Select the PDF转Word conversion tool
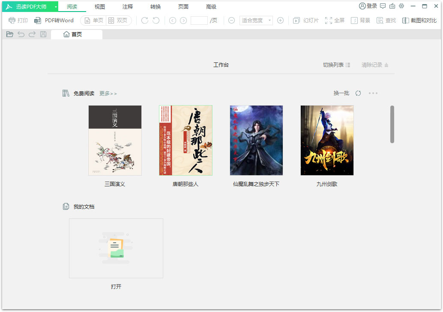 55,20
